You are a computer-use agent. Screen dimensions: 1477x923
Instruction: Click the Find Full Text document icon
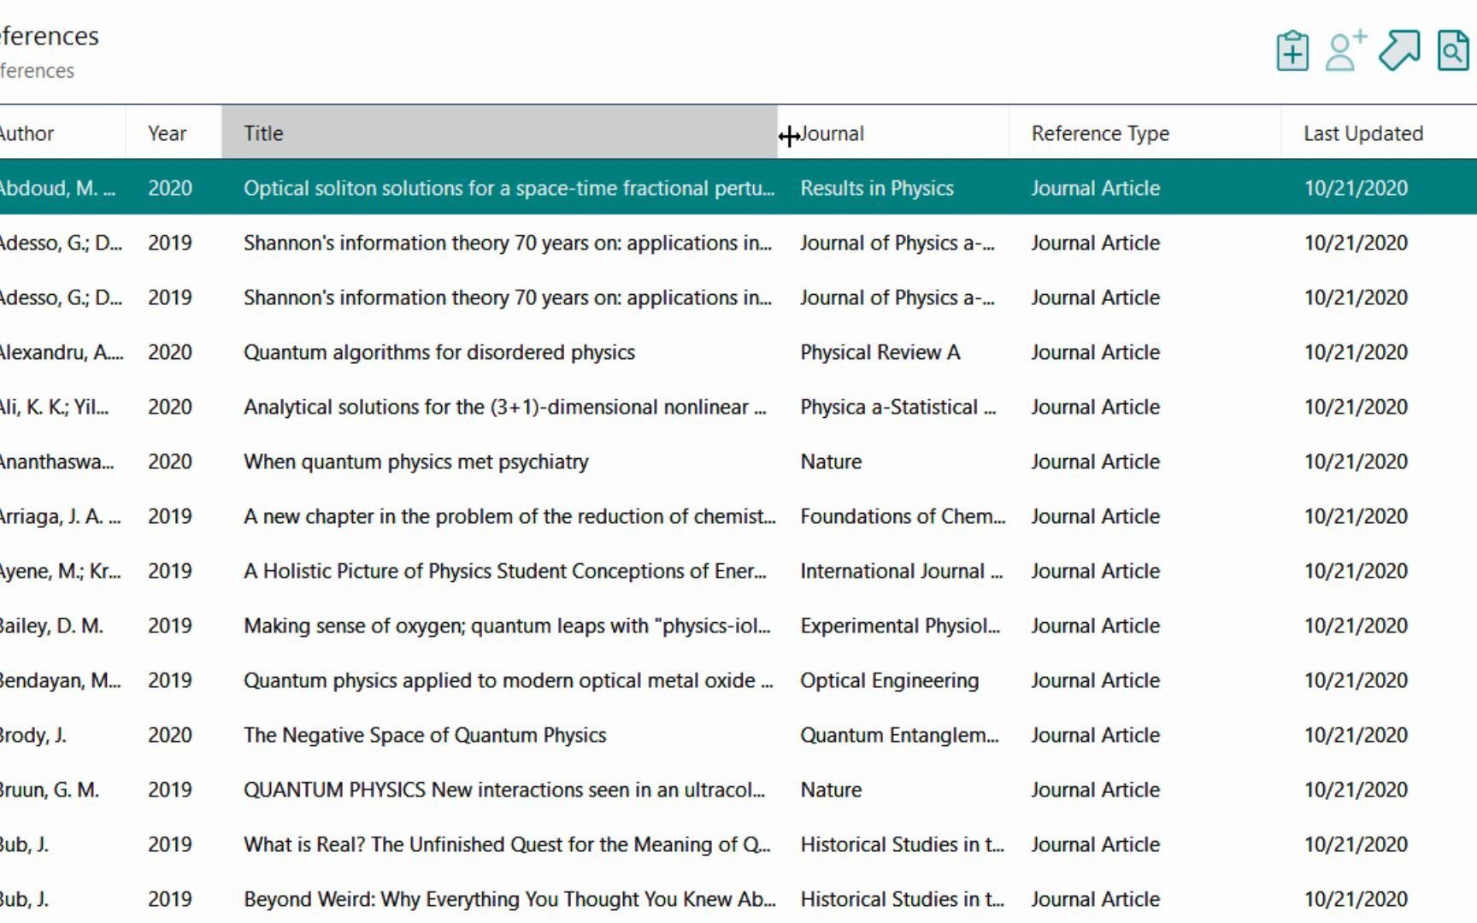1452,51
